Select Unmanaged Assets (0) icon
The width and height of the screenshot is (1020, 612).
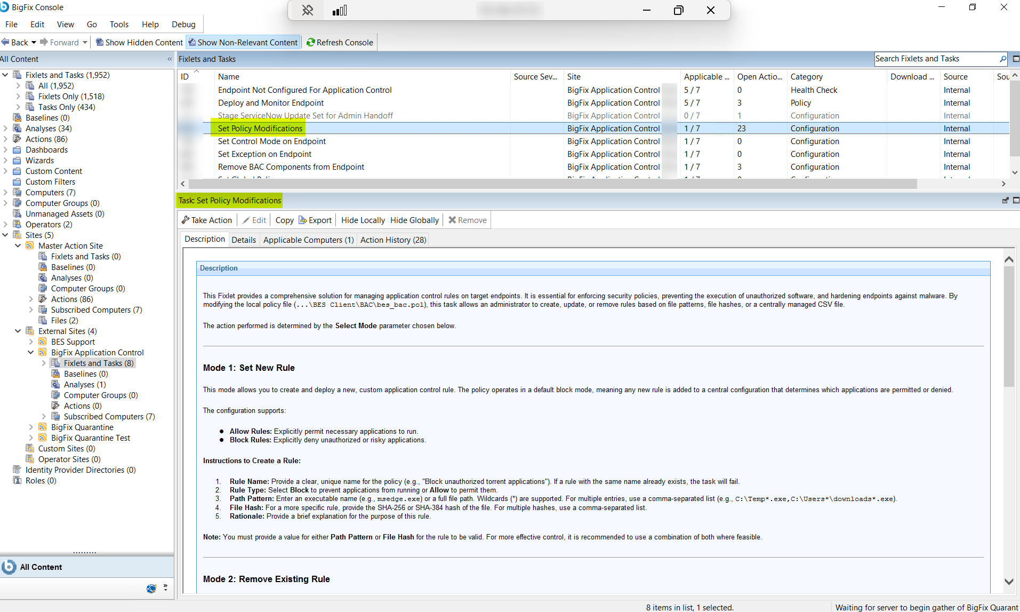[x=17, y=214]
